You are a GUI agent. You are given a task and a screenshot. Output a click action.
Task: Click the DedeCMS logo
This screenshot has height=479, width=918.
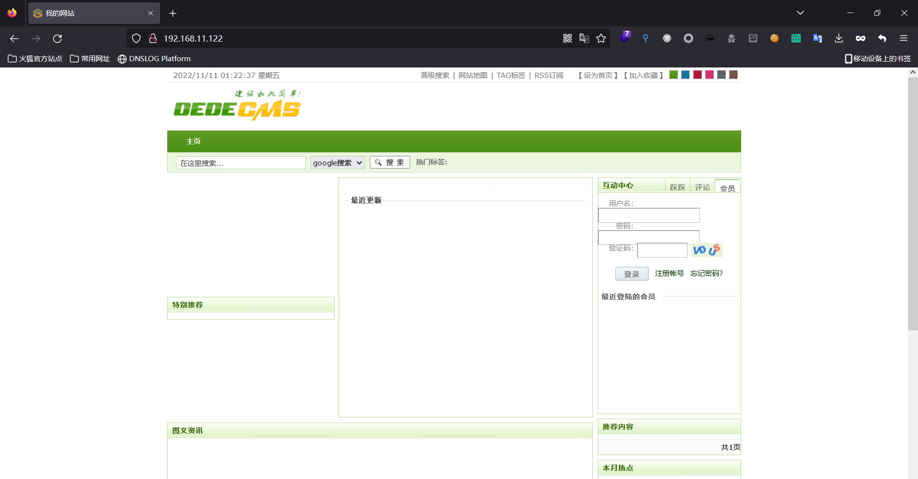237,105
